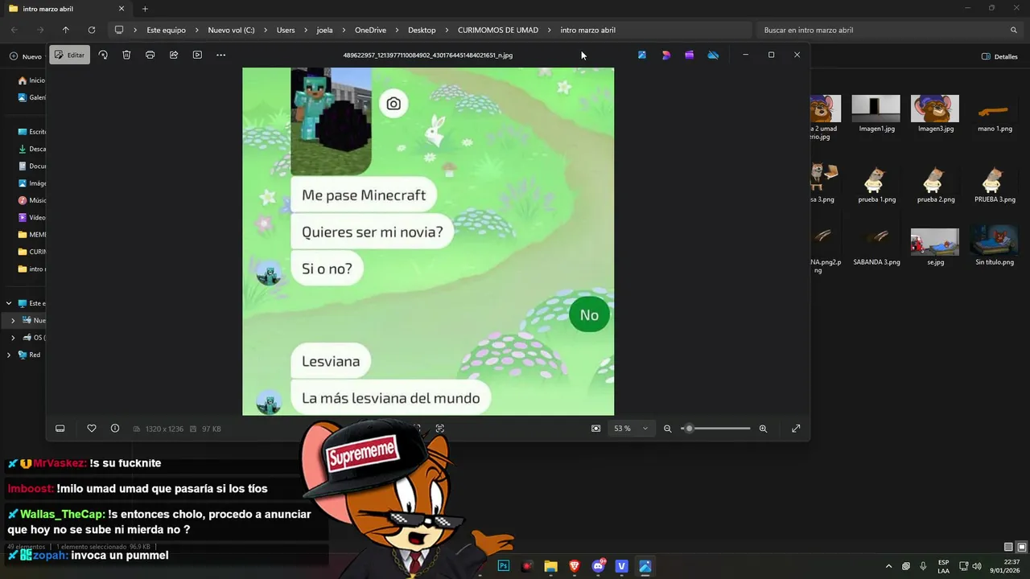Click the Buscar en intro marzo abril field

point(890,30)
